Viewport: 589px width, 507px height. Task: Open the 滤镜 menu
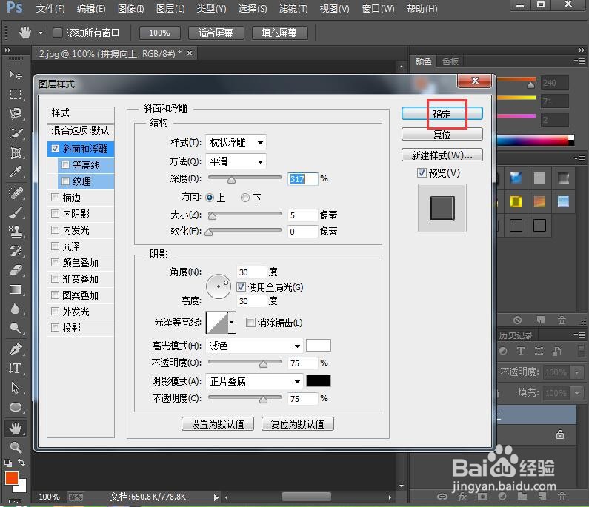tap(293, 8)
